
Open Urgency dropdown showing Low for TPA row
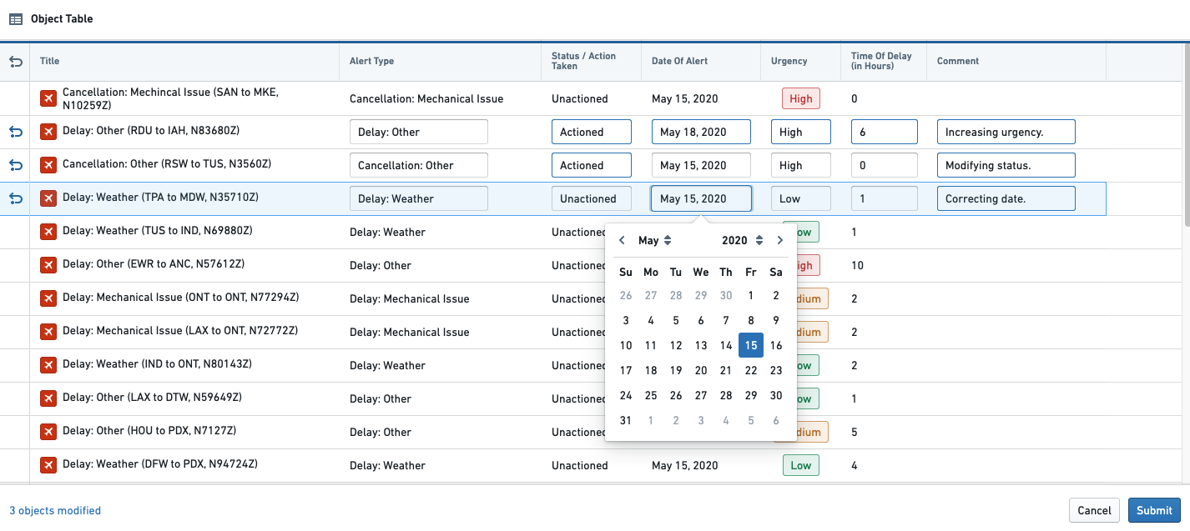(801, 198)
